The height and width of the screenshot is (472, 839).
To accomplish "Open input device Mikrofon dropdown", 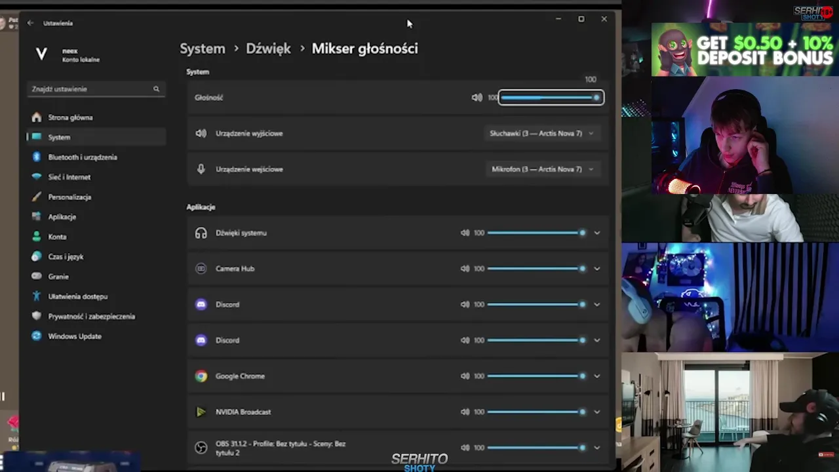I will (542, 169).
